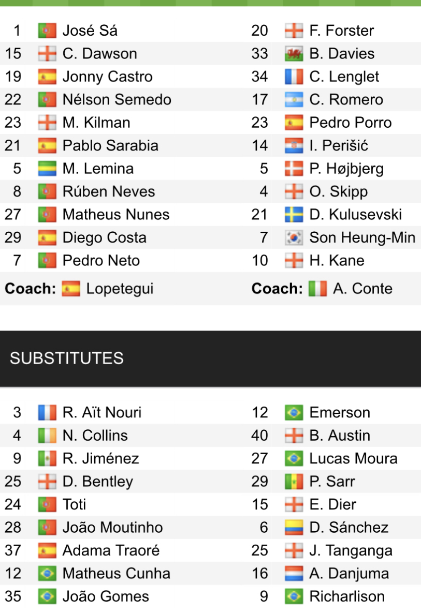This screenshot has width=421, height=614.
Task: Select the Senegal flag beside P. Sarr
Action: click(x=294, y=482)
